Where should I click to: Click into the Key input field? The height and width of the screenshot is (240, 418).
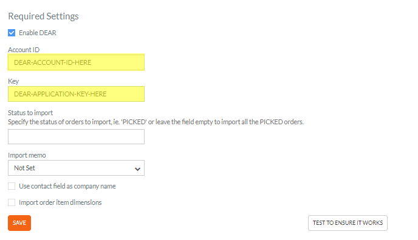coord(76,94)
